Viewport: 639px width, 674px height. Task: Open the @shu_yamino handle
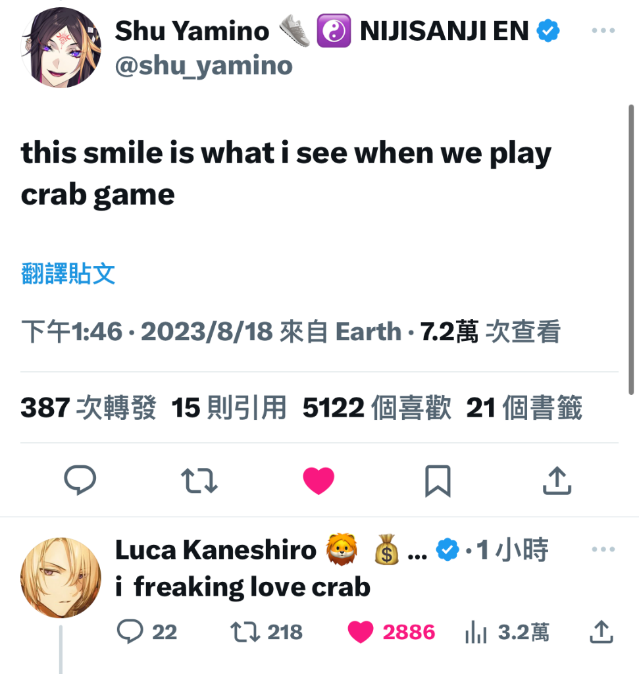(x=204, y=66)
